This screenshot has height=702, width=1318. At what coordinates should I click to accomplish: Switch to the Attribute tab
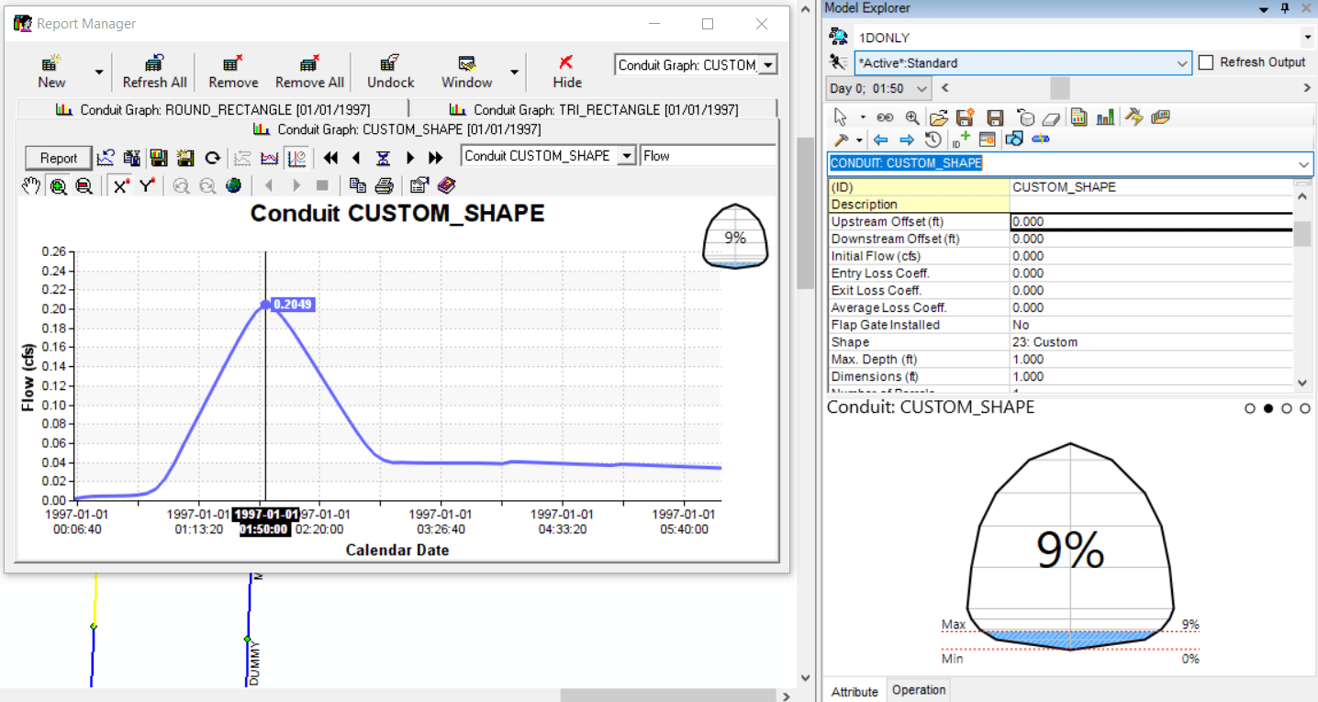854,691
